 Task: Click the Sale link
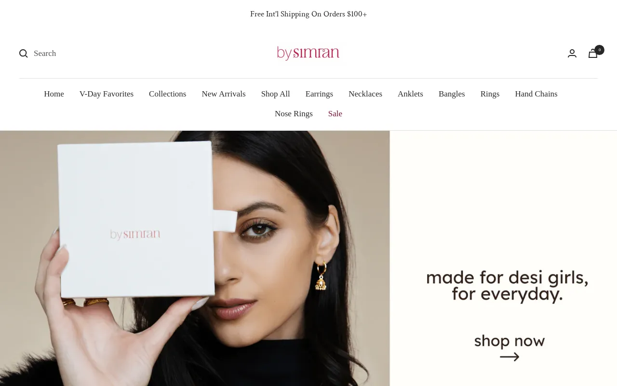(x=335, y=114)
